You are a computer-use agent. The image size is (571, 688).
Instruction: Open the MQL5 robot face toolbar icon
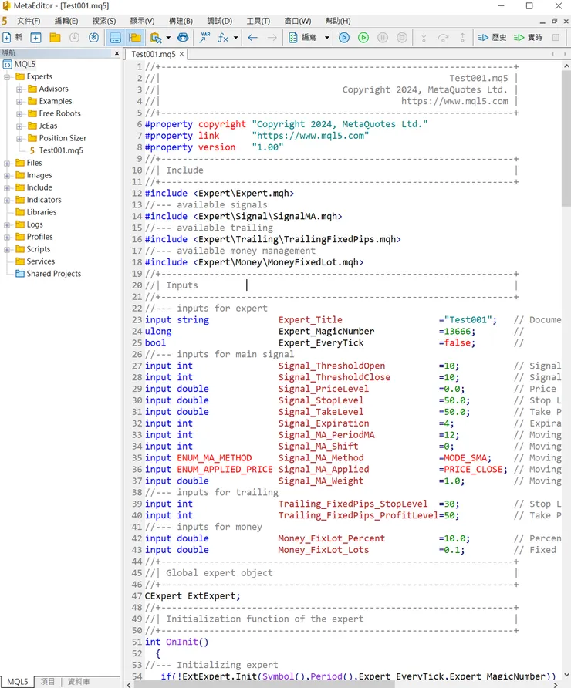click(183, 37)
